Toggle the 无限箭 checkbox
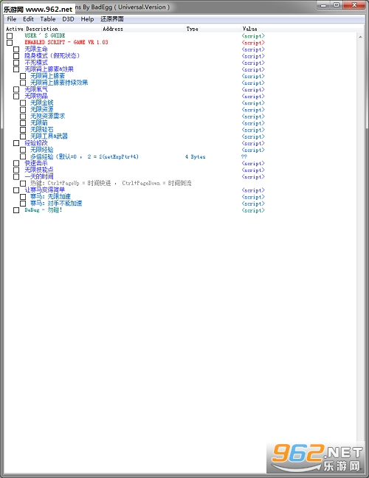The height and width of the screenshot is (478, 369). tap(23, 123)
